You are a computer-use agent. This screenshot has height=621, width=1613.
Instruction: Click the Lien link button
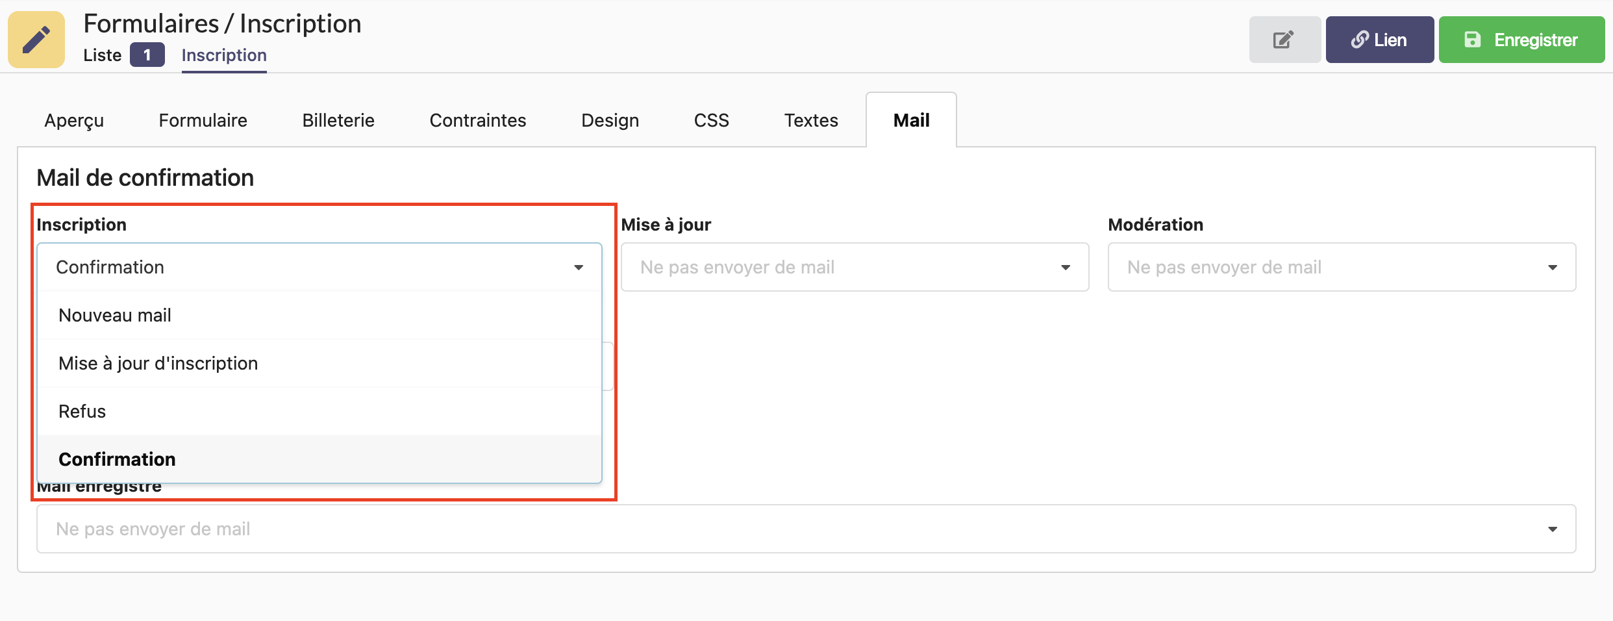[x=1379, y=40]
